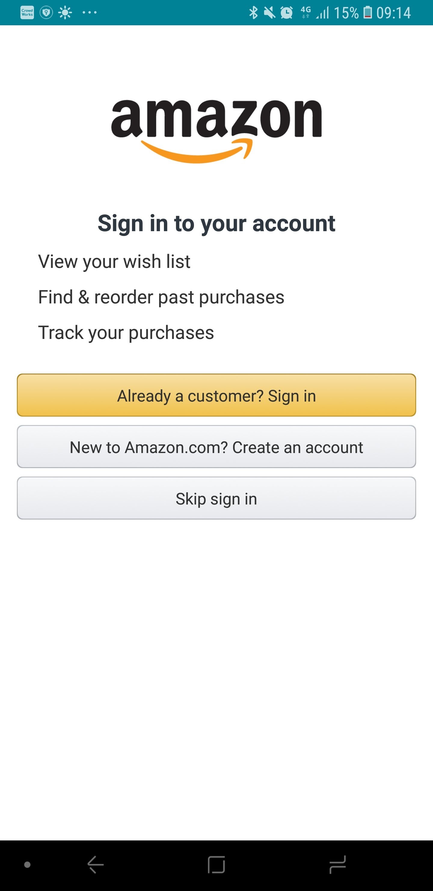
Task: Tap the three-dot notification overflow
Action: point(90,13)
